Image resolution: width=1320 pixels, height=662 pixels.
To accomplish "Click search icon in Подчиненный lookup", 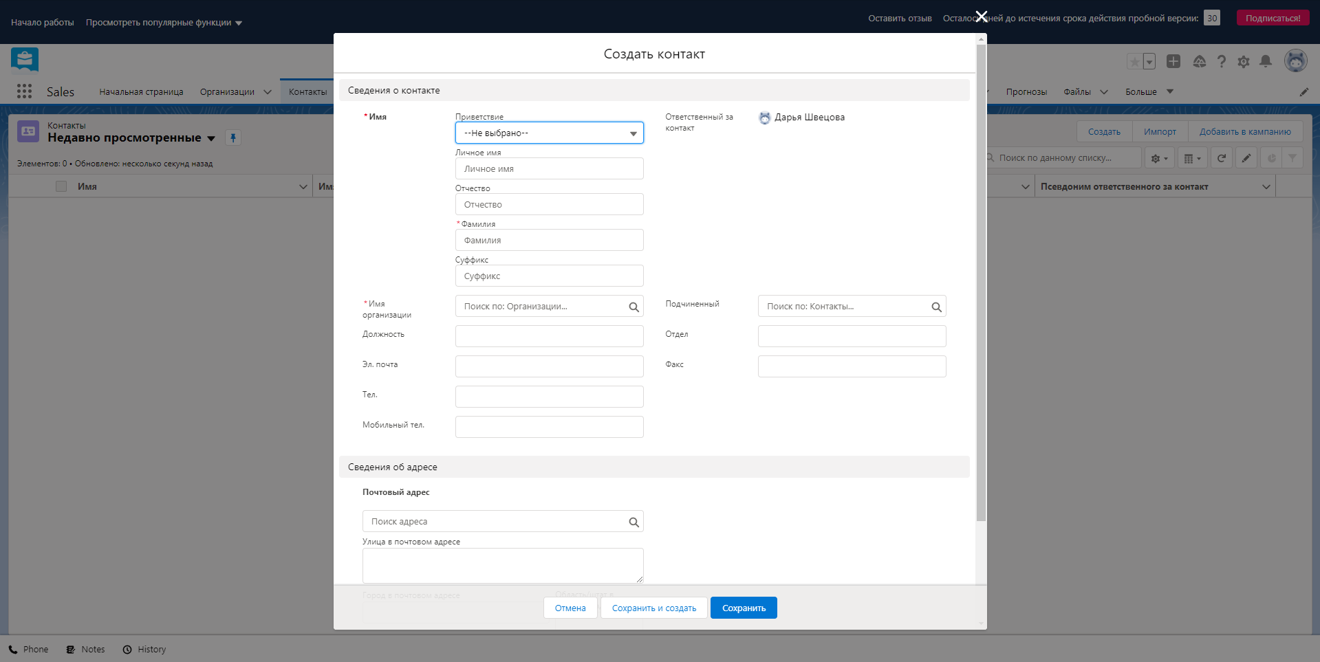I will tap(936, 307).
